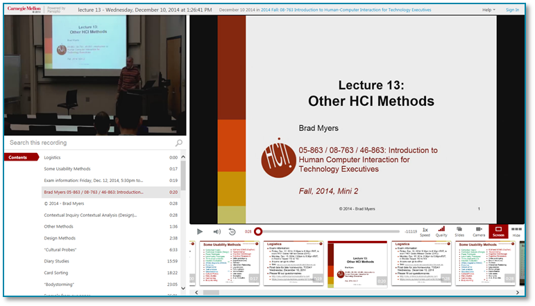Open the second Logistics thumbnail at 0:28
Screen dimensions: 535x306
tap(421, 263)
